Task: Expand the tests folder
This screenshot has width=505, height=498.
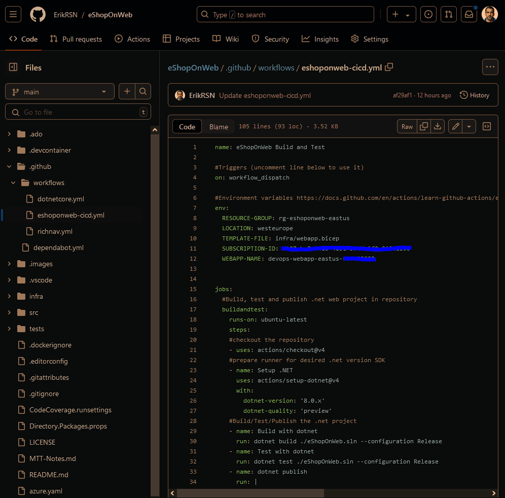Action: tap(9, 329)
